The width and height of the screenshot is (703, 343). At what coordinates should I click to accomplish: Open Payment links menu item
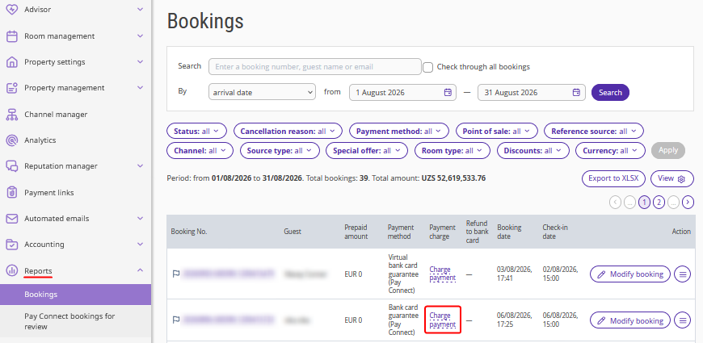pos(48,193)
